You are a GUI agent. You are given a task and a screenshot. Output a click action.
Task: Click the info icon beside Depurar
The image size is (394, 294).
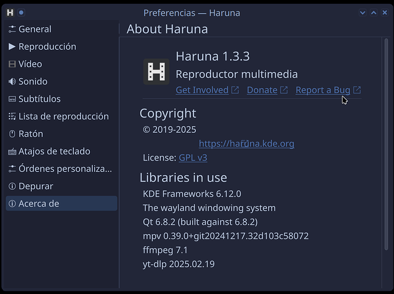tap(12, 186)
